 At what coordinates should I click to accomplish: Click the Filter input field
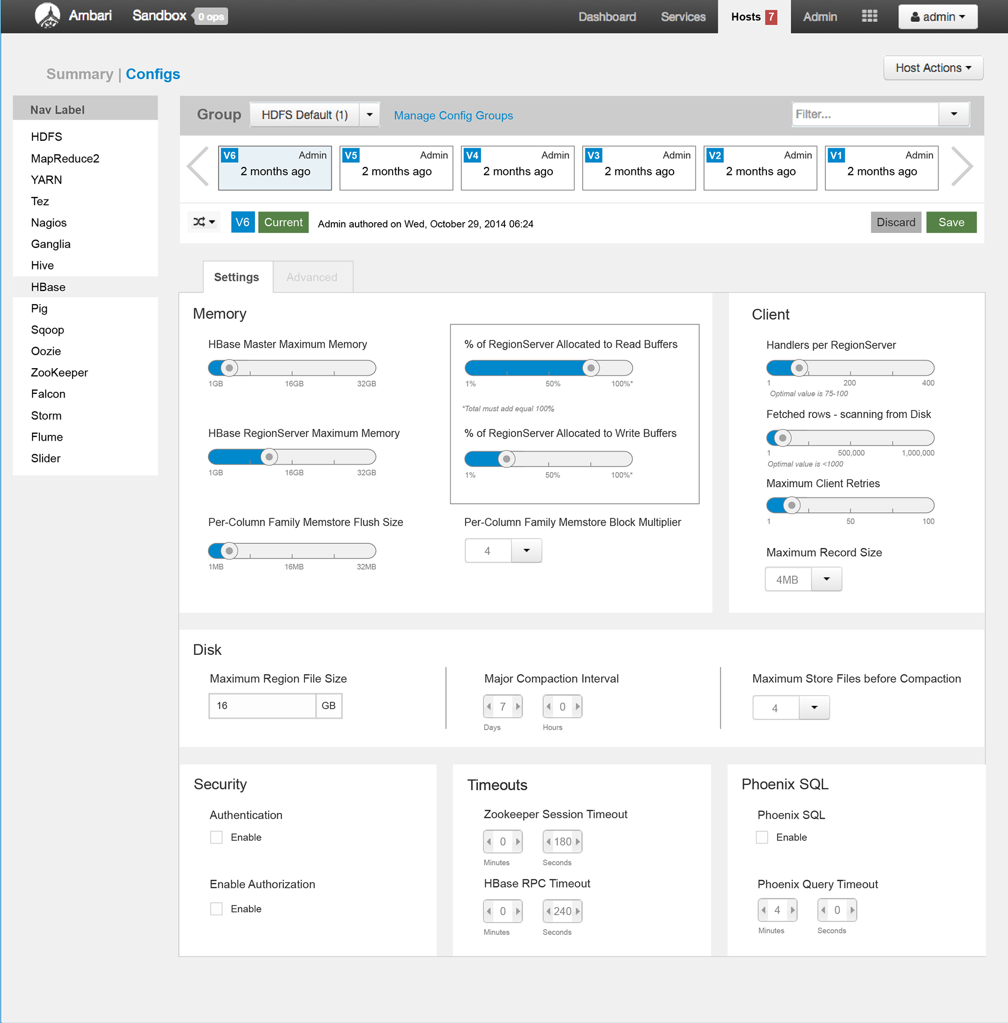coord(866,114)
